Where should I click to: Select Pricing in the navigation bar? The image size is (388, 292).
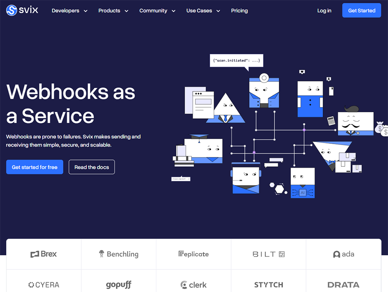click(239, 11)
